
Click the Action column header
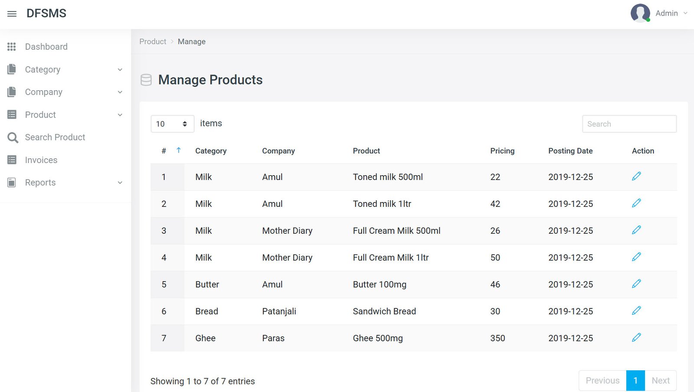pyautogui.click(x=643, y=151)
